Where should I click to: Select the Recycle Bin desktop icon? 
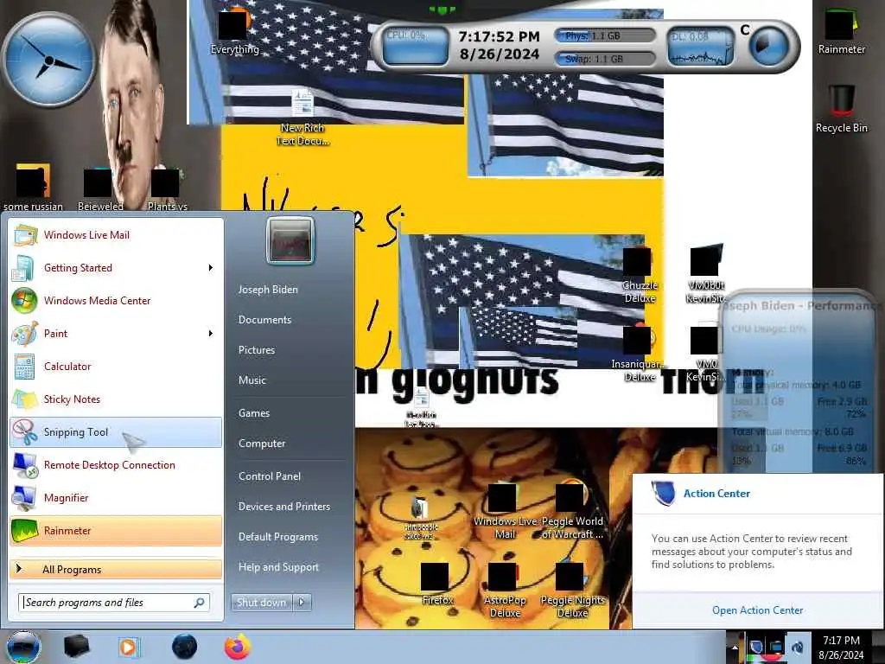pyautogui.click(x=841, y=110)
